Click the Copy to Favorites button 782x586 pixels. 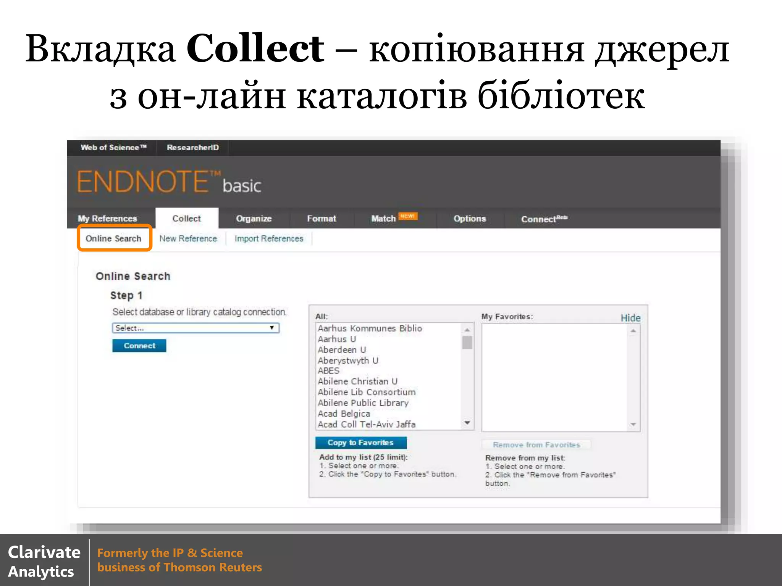point(361,443)
